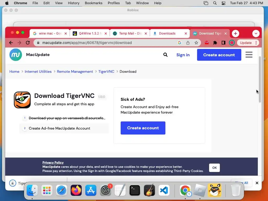268x201 pixels.
Task: Click the share page icon
Action: click(x=188, y=43)
